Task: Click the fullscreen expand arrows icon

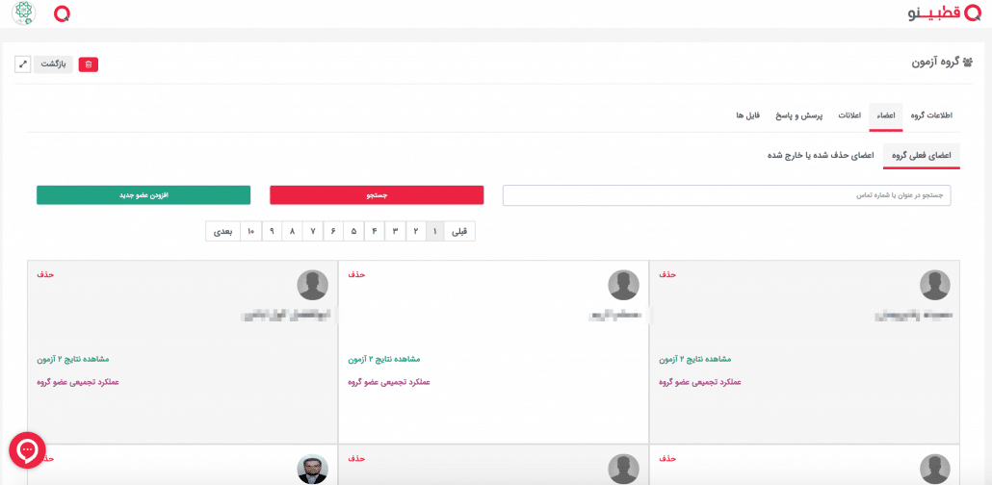Action: click(22, 64)
